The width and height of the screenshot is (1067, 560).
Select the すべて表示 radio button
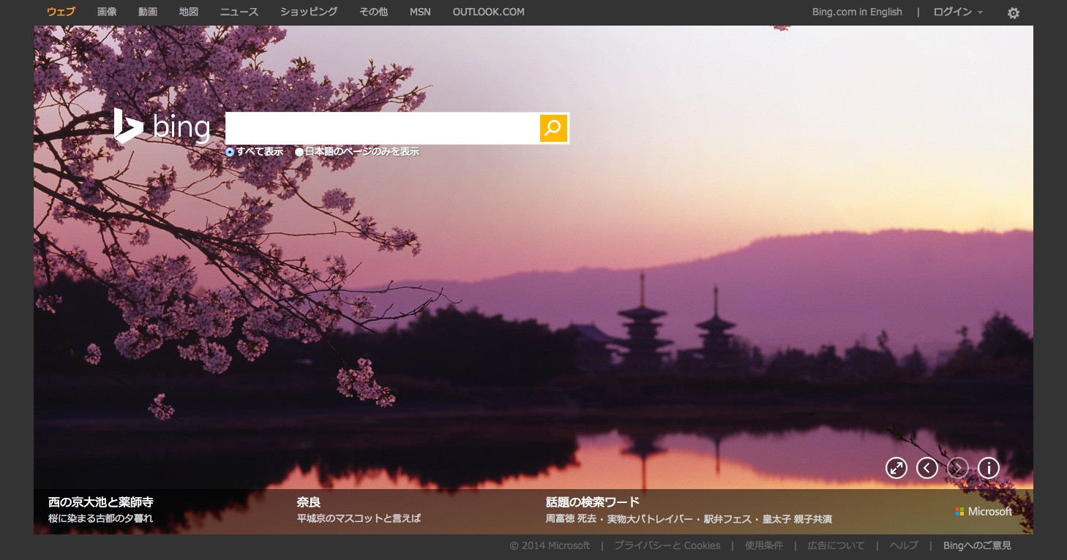point(230,152)
